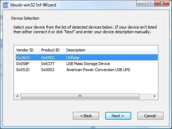The image size is (172, 129).
Task: Click the right scroll arrow of device list
Action: (154, 96)
